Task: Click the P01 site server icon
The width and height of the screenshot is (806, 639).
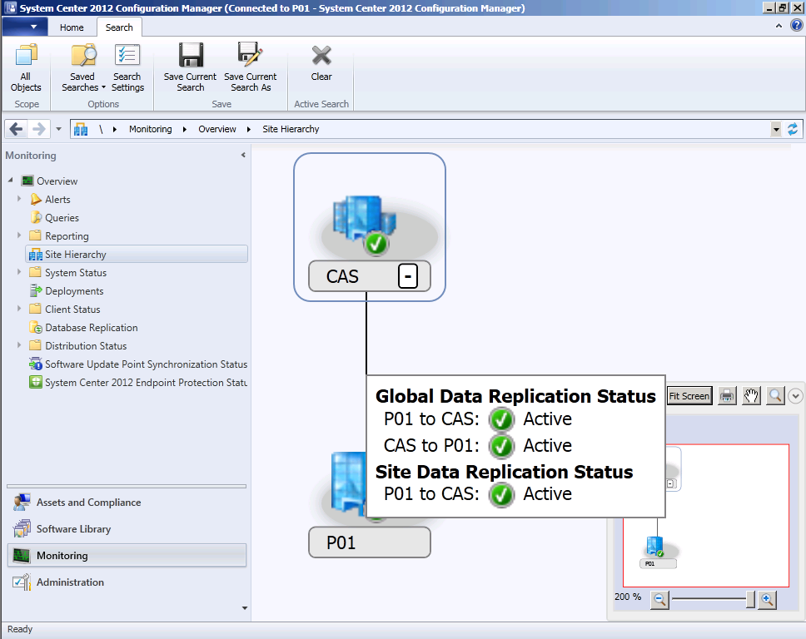Action: click(347, 485)
